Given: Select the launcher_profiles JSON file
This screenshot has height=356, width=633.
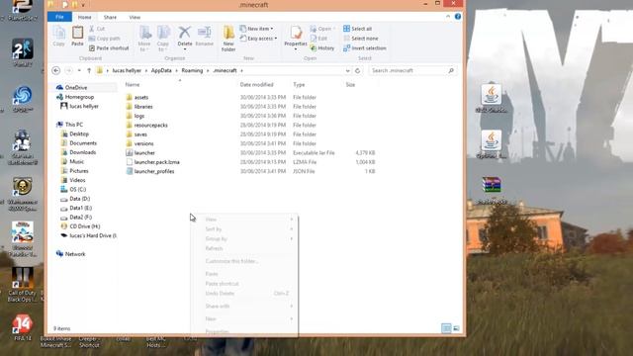Looking at the screenshot, I should click(154, 171).
